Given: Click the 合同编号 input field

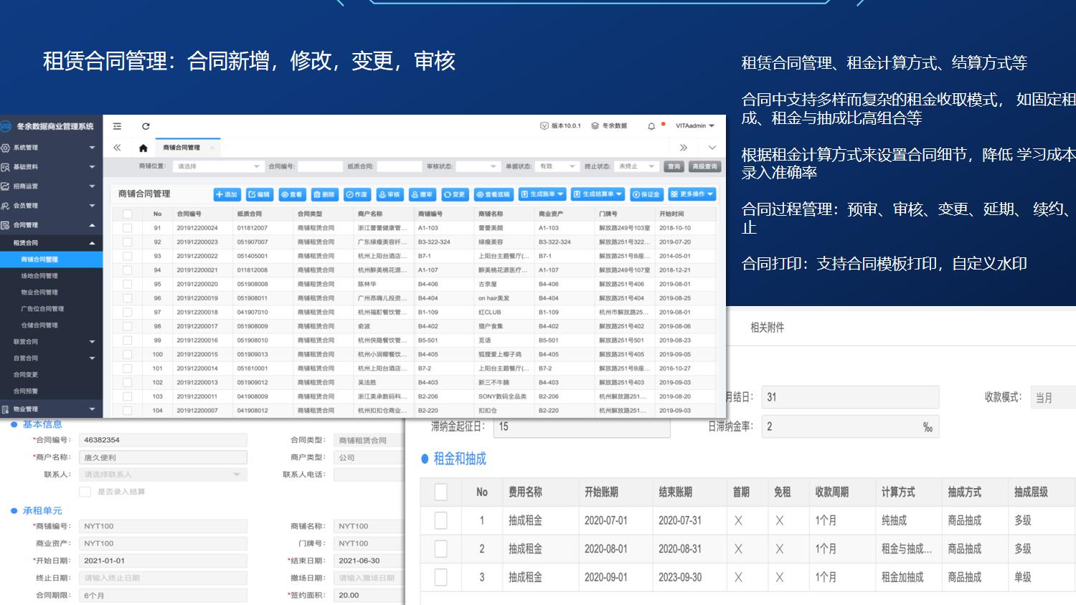Looking at the screenshot, I should point(320,166).
